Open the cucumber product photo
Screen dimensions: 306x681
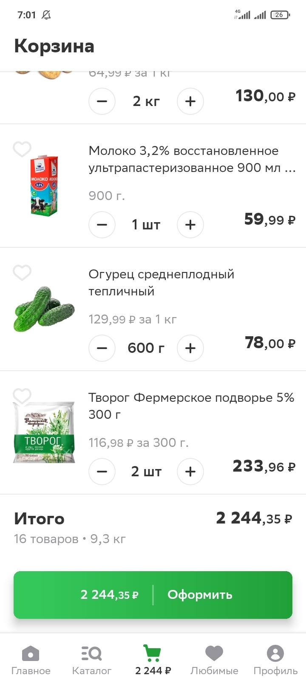click(44, 310)
